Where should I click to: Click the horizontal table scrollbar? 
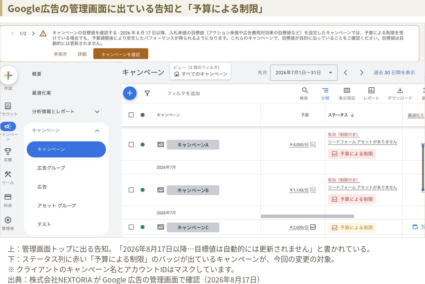307,216
